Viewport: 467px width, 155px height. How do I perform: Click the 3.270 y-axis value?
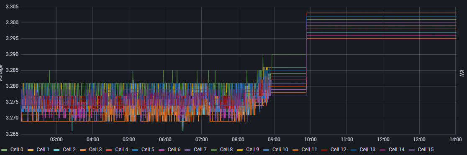pos(12,118)
